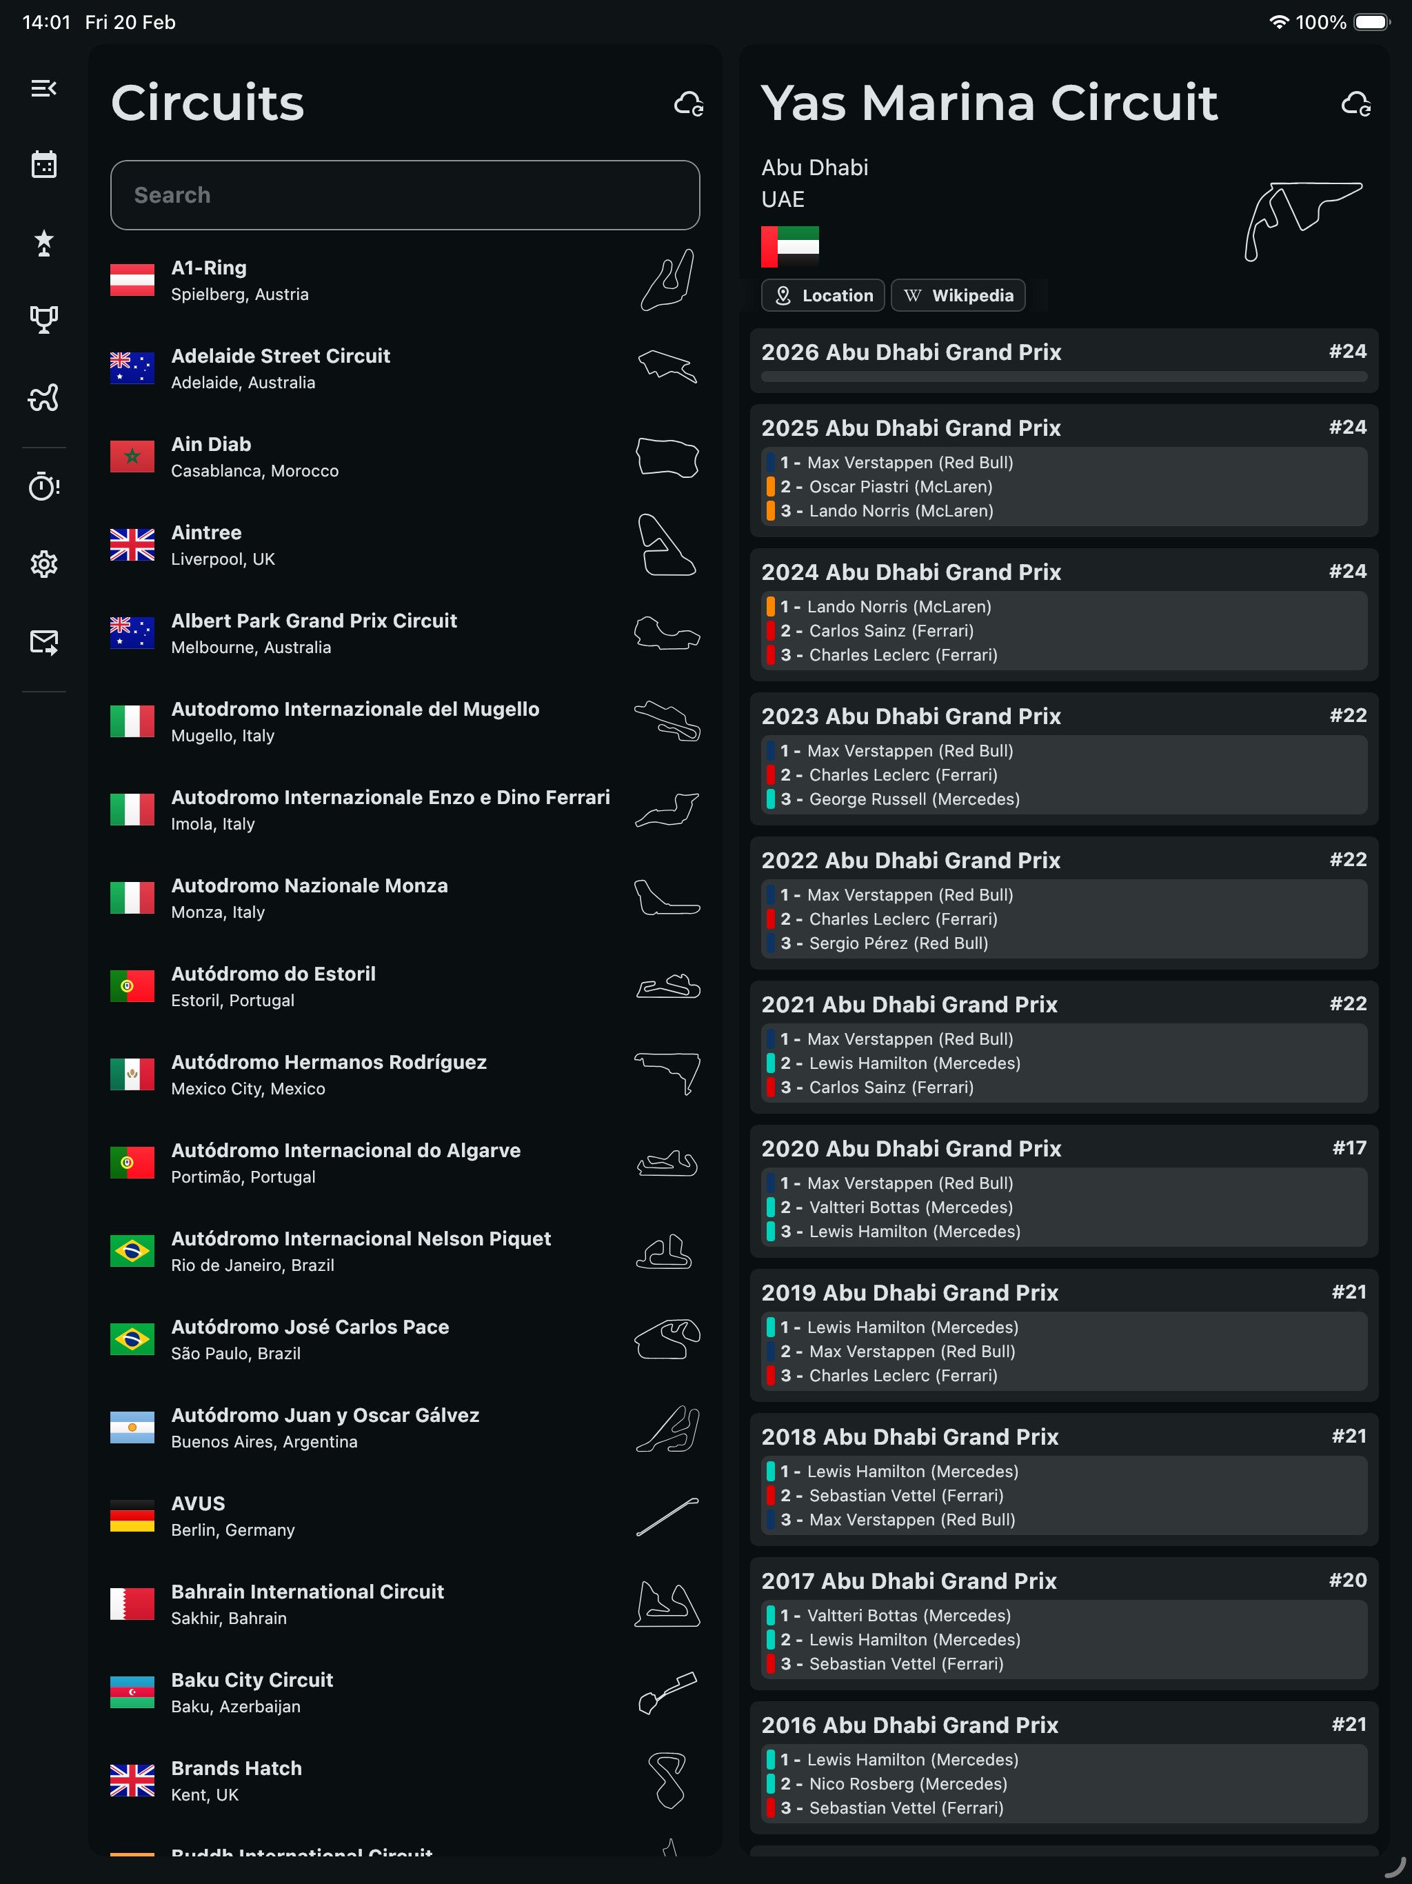Screen dimensions: 1412x1884
Task: Refresh the Circuits list via cloud icon
Action: click(688, 104)
